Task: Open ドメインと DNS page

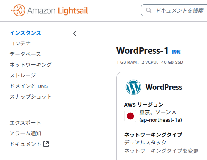Action: pos(29,86)
